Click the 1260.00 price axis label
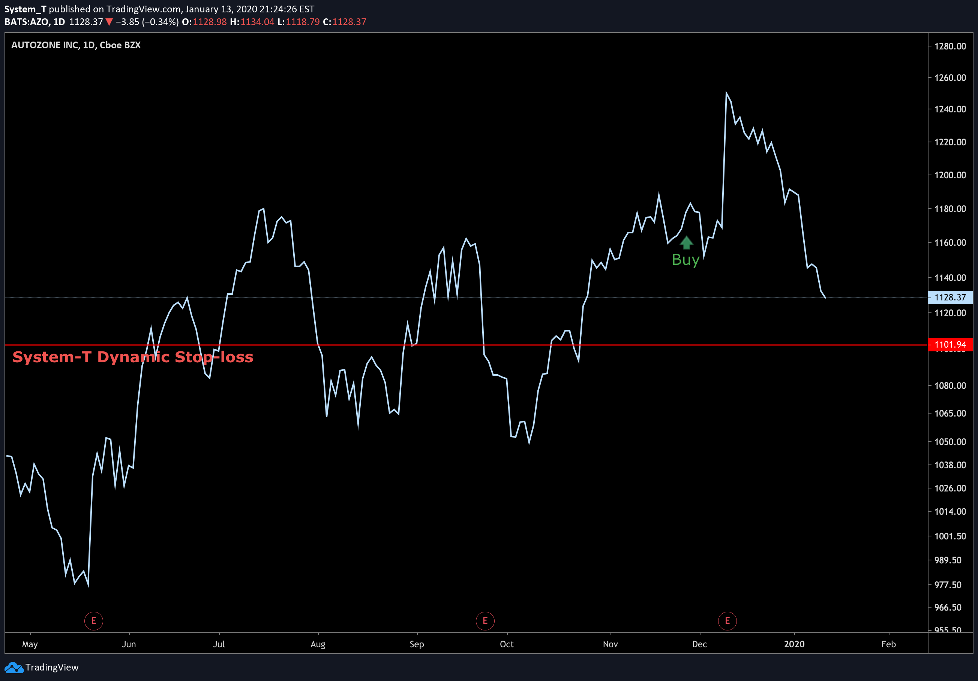This screenshot has width=978, height=681. [x=950, y=78]
